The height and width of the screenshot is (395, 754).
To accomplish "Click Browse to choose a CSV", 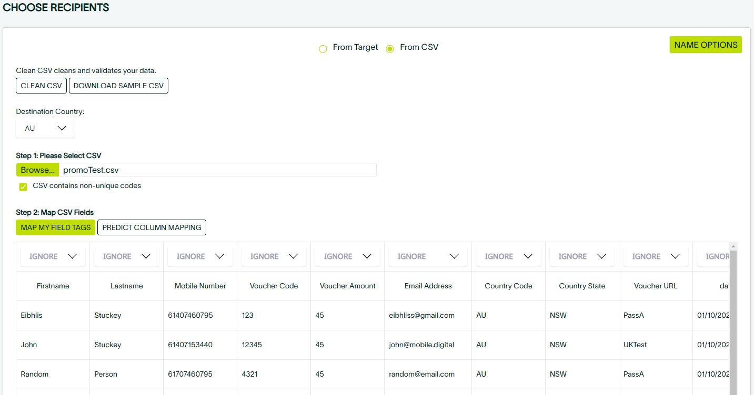I will (37, 170).
